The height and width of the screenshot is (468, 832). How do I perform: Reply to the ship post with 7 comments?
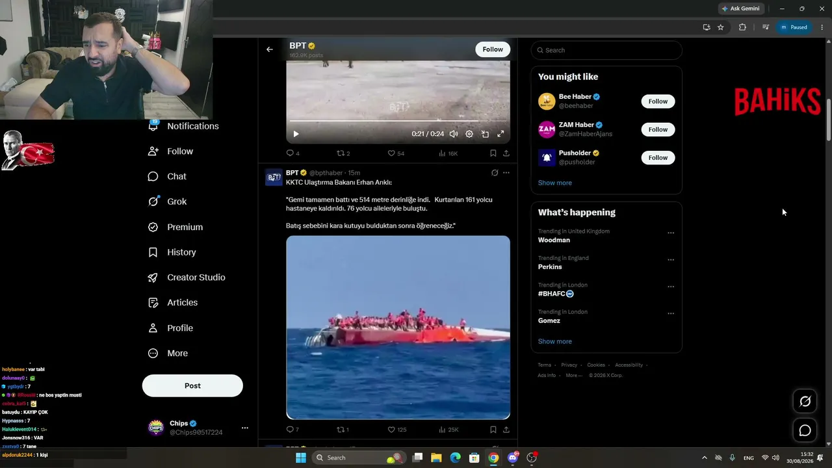tap(292, 430)
